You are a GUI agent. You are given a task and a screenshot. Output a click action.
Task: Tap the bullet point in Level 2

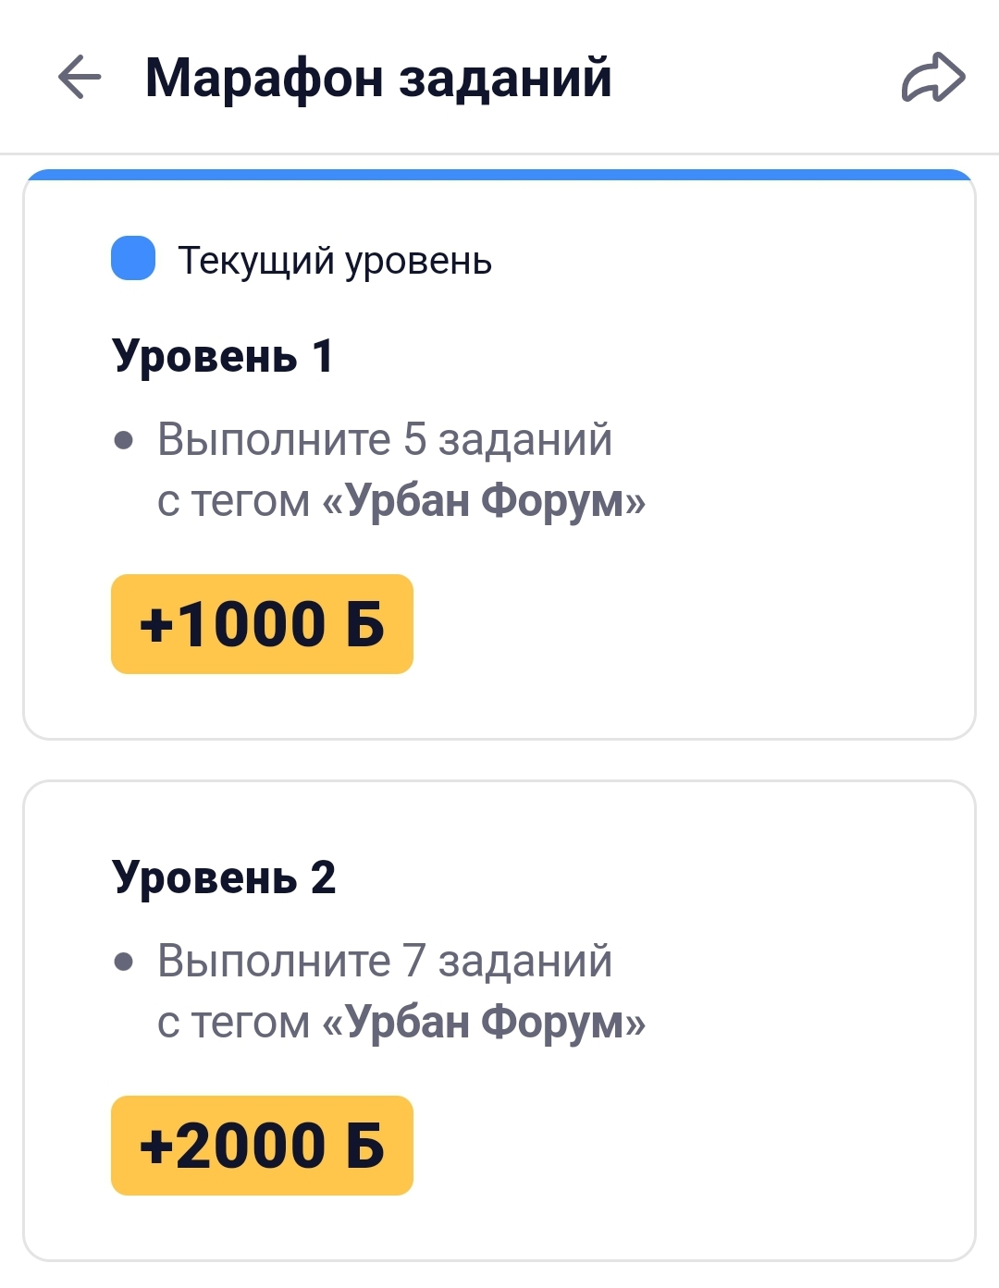[x=124, y=962]
